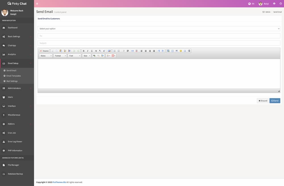
Task: Open Database Backup in sidebar
Action: (x=17, y=174)
